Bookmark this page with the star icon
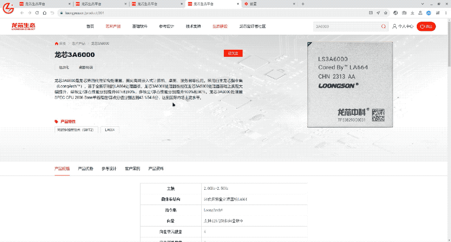The height and width of the screenshot is (242, 451). click(x=386, y=13)
